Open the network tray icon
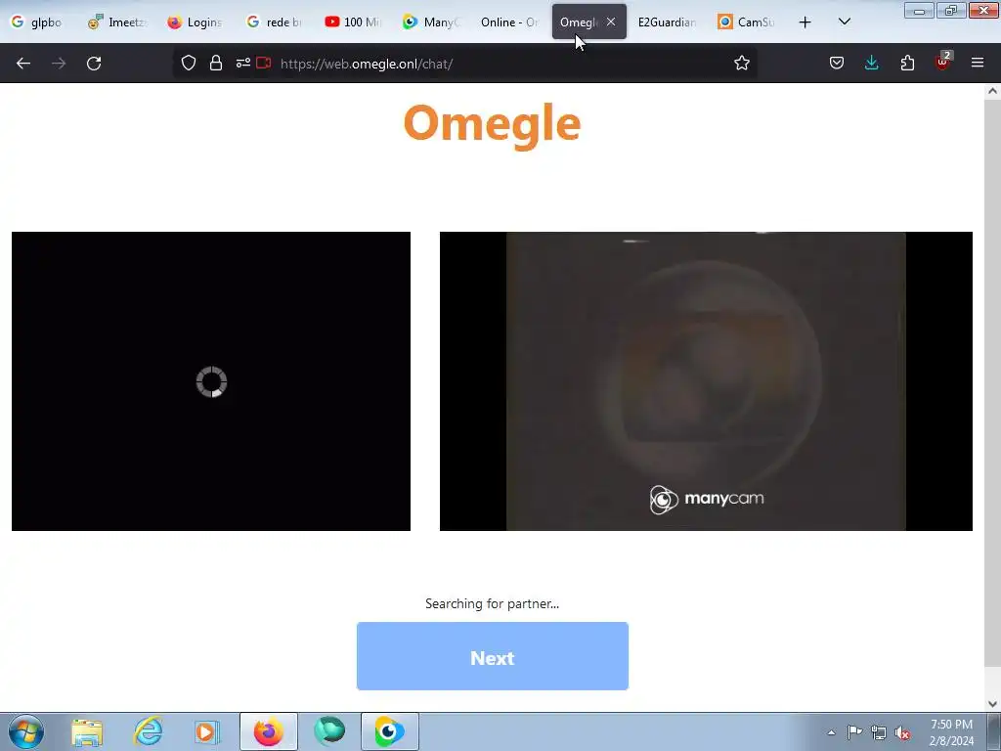 [879, 732]
